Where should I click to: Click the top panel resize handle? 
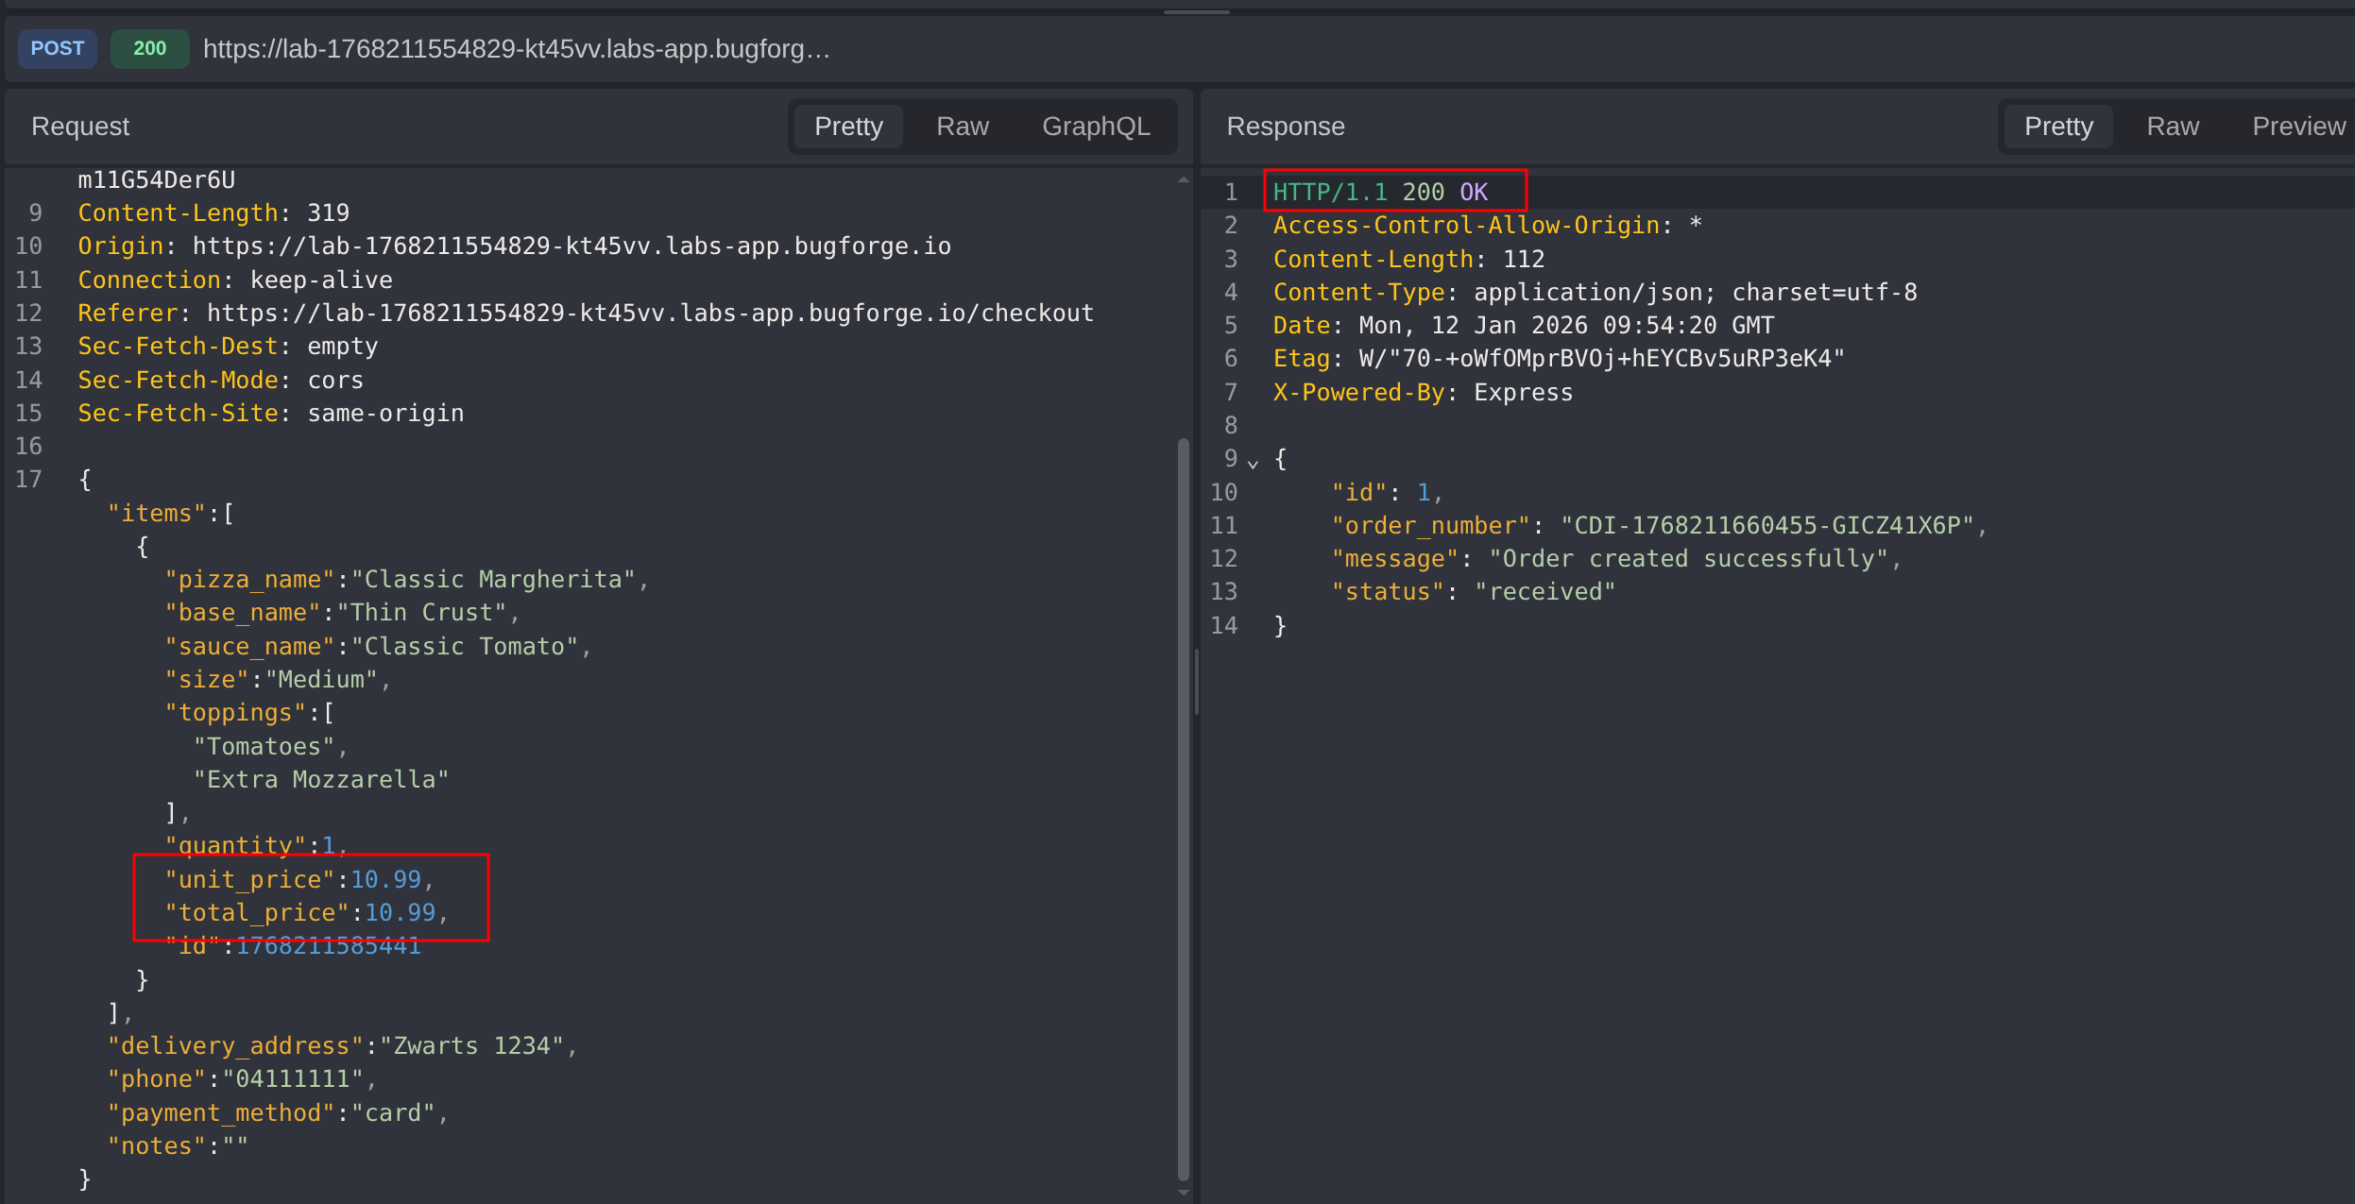click(x=1196, y=11)
